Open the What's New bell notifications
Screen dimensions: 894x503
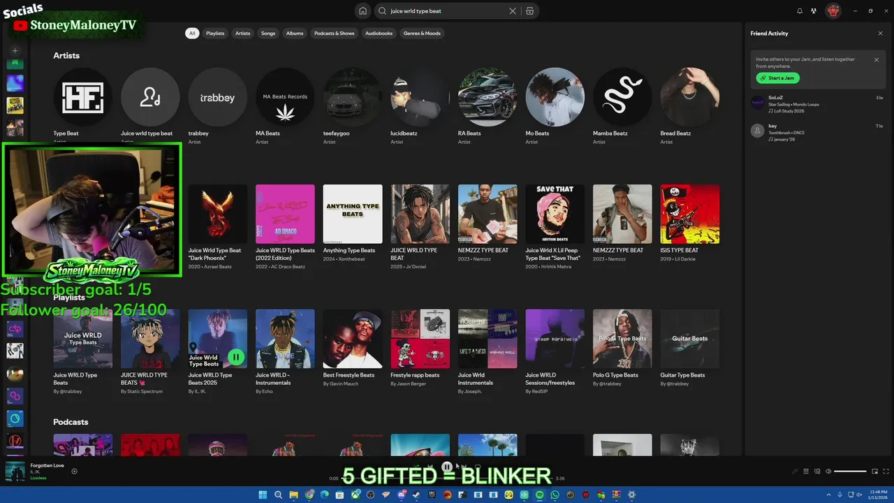[800, 11]
